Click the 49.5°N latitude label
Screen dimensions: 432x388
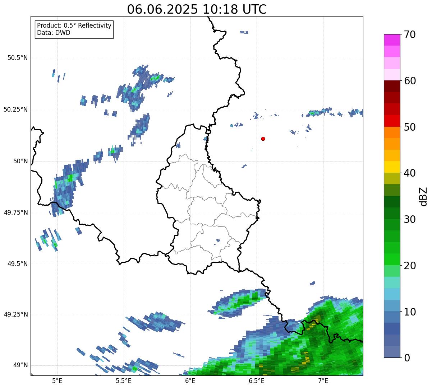[x=18, y=264]
